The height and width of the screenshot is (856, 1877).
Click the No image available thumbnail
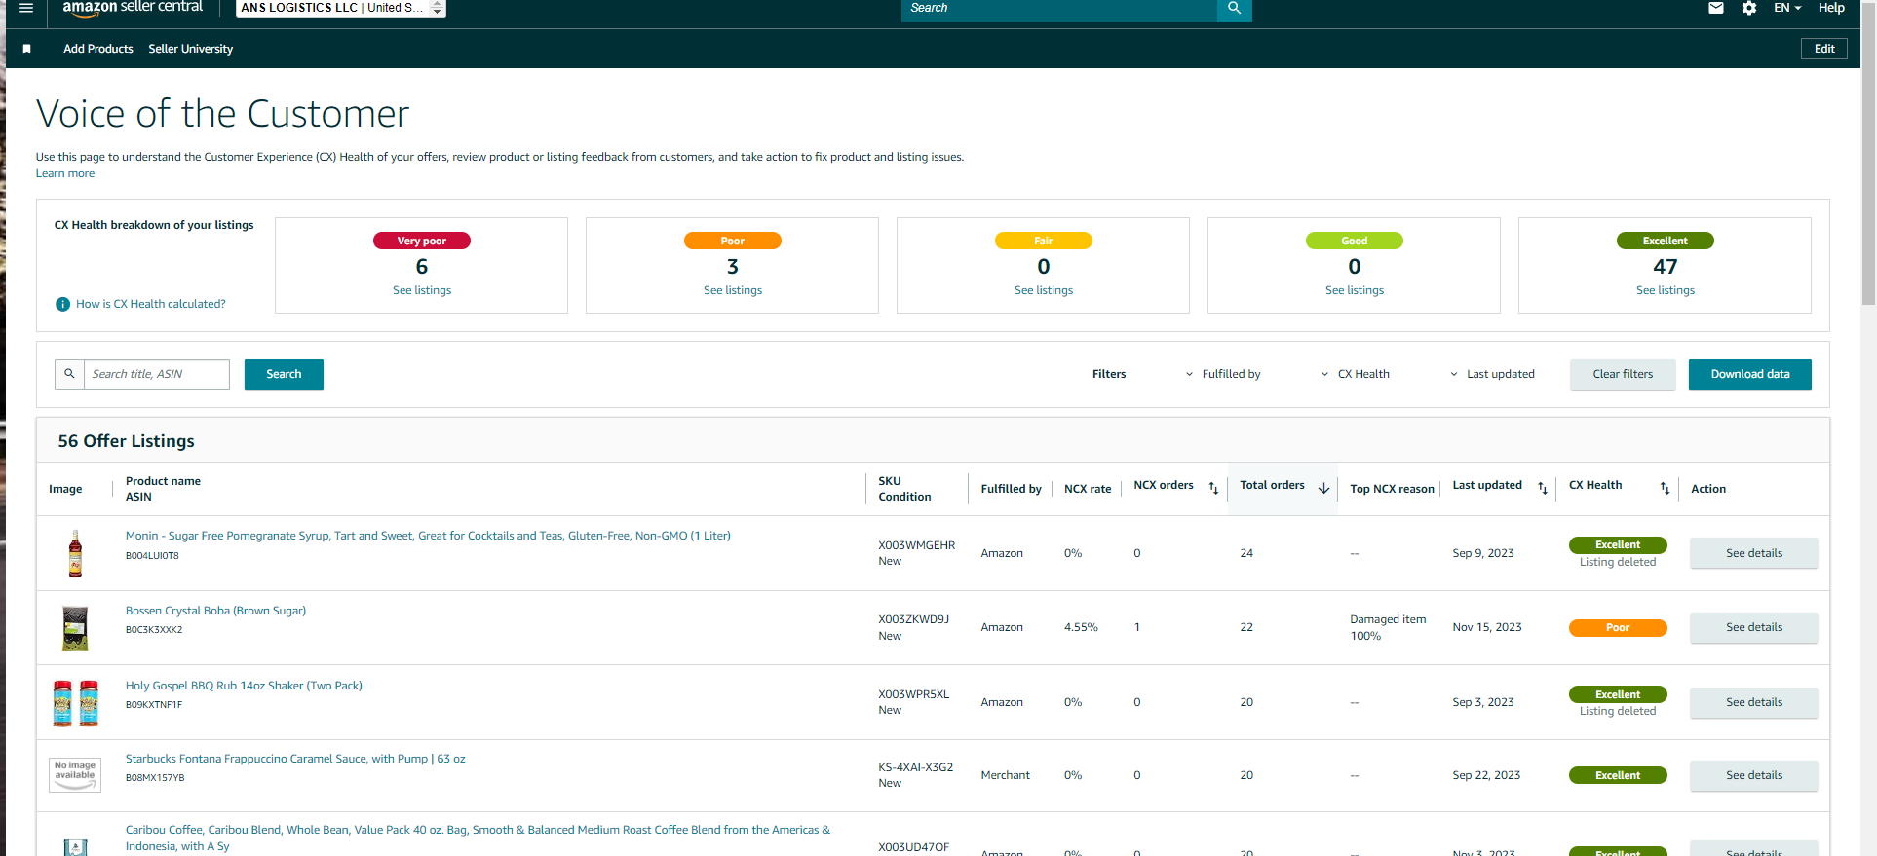tap(75, 775)
